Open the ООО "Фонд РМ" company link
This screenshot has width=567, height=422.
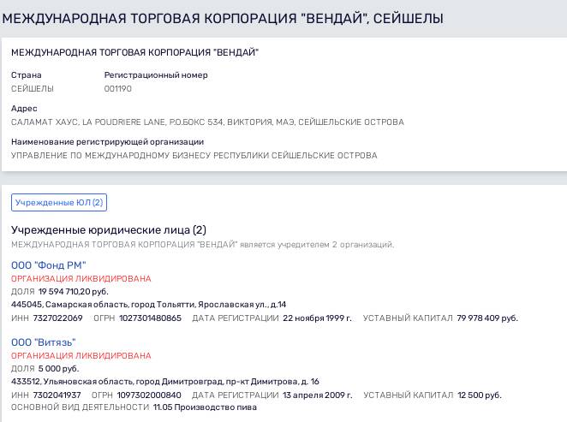point(48,265)
